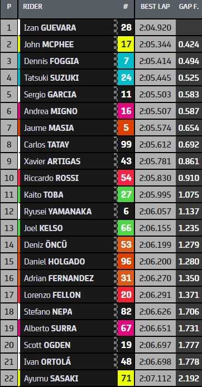
Task: Open rider Tatsuki SUZUKI's entry
Action: (51, 78)
